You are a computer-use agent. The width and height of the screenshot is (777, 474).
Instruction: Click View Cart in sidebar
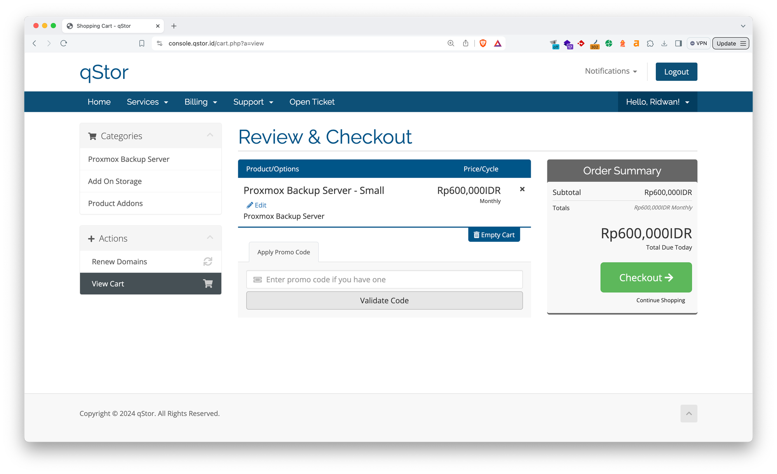tap(151, 284)
